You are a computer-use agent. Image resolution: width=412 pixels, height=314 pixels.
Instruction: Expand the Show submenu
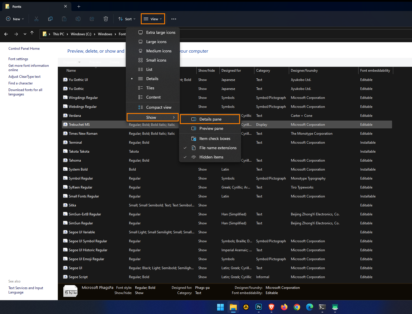[x=153, y=117]
